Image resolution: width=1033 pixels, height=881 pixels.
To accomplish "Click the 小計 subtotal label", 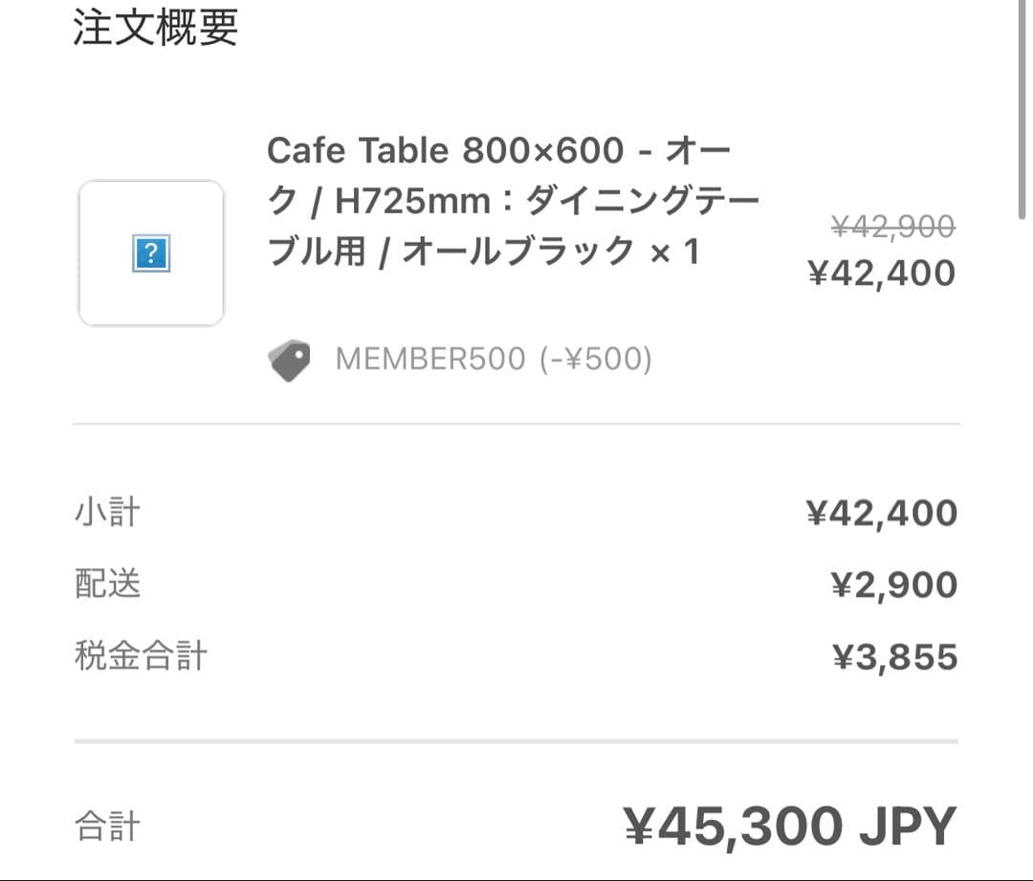I will coord(107,513).
